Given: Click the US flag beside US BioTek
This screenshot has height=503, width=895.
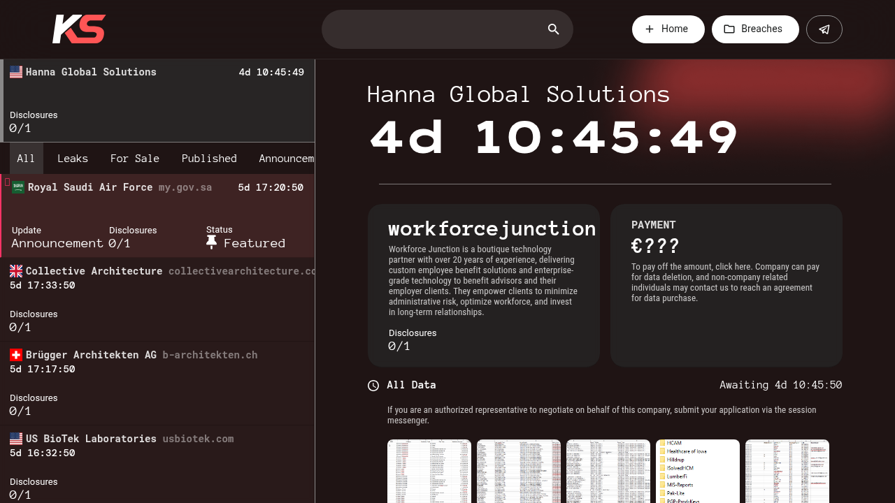Looking at the screenshot, I should 16,439.
